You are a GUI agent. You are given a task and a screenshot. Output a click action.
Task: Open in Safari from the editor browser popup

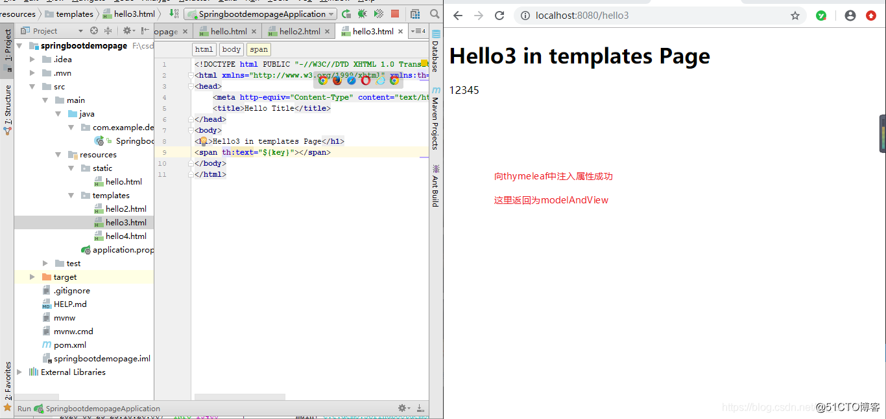[351, 80]
